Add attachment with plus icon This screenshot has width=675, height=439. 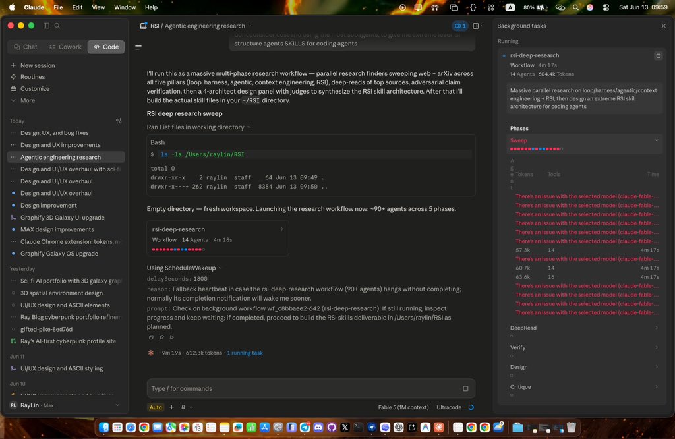coord(171,407)
